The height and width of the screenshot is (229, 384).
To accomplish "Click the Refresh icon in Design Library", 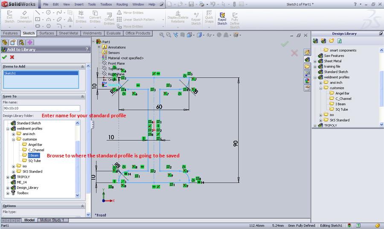I will [340, 41].
